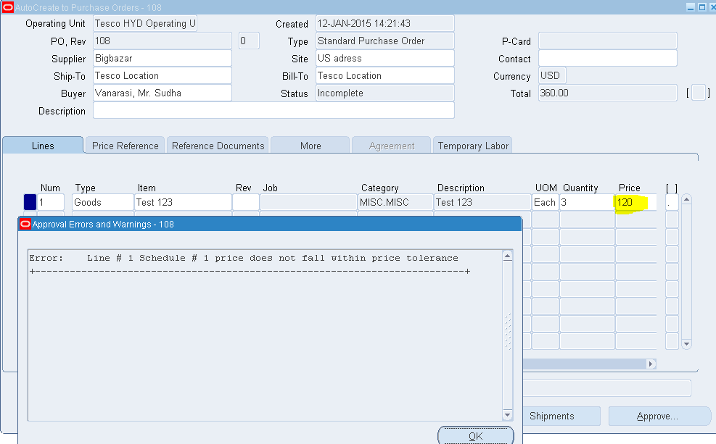Click the UOM field Each
This screenshot has height=444, width=716.
pyautogui.click(x=546, y=202)
